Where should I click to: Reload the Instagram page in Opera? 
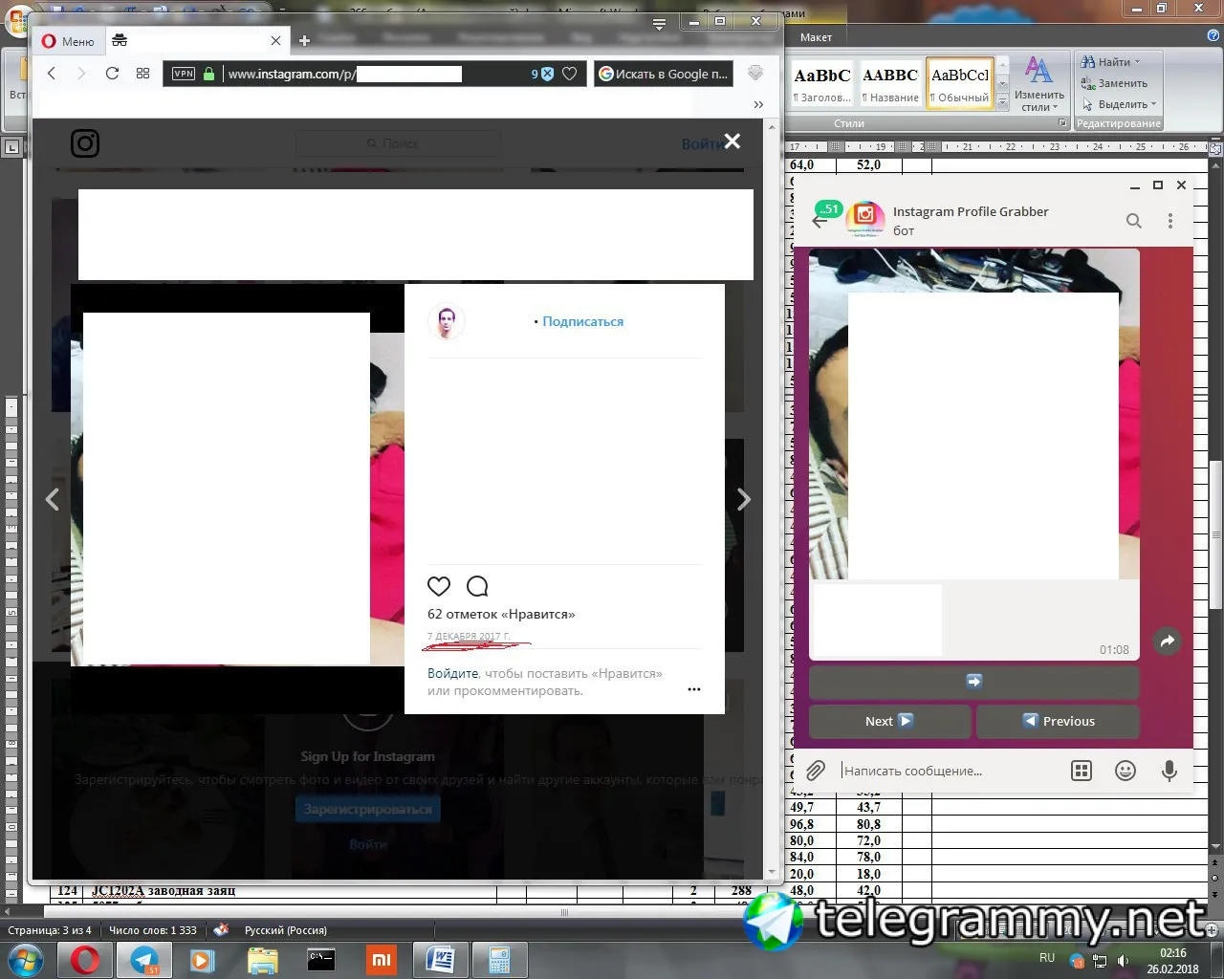coord(112,74)
